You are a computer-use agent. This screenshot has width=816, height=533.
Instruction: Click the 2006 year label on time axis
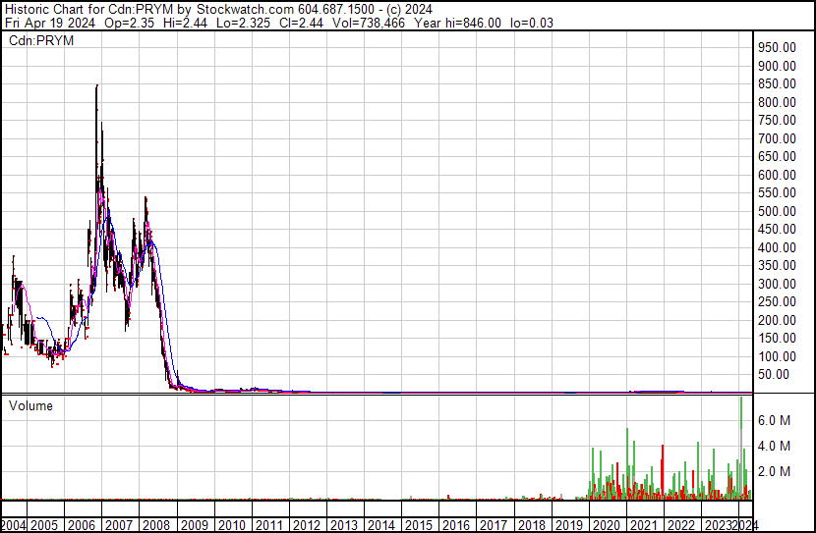(x=83, y=525)
